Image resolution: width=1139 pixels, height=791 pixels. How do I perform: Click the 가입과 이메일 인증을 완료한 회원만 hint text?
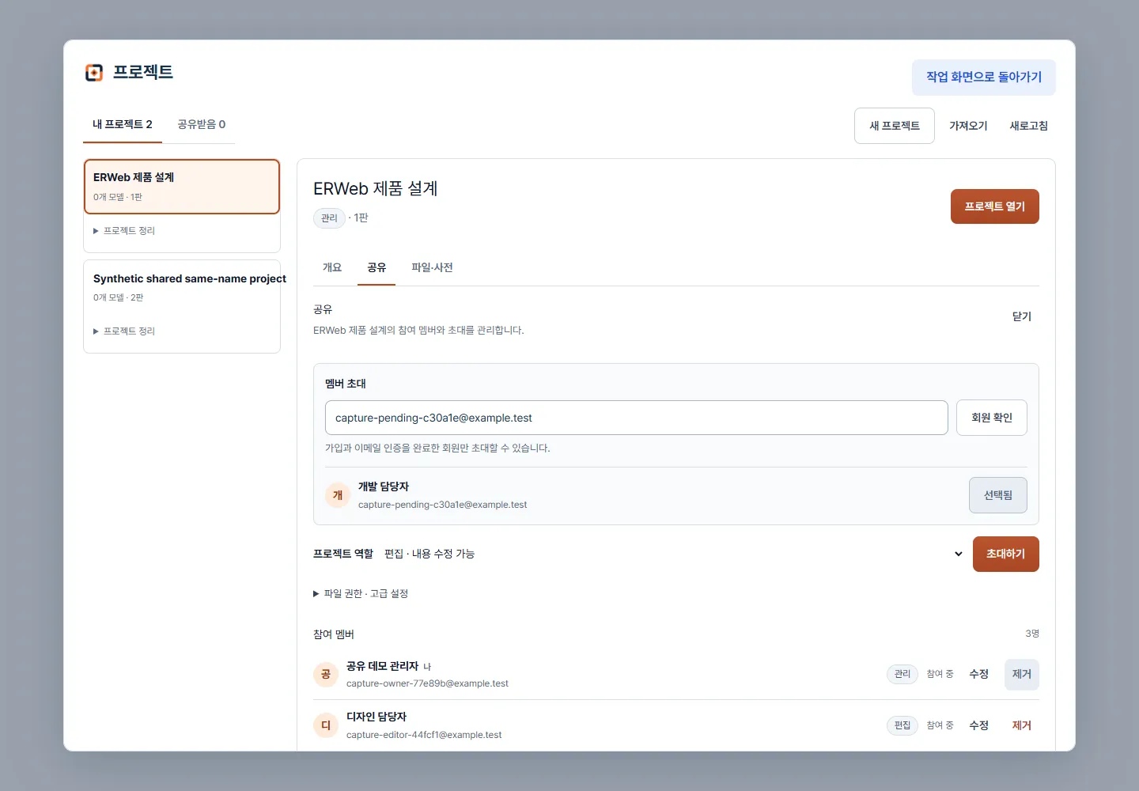click(x=437, y=448)
